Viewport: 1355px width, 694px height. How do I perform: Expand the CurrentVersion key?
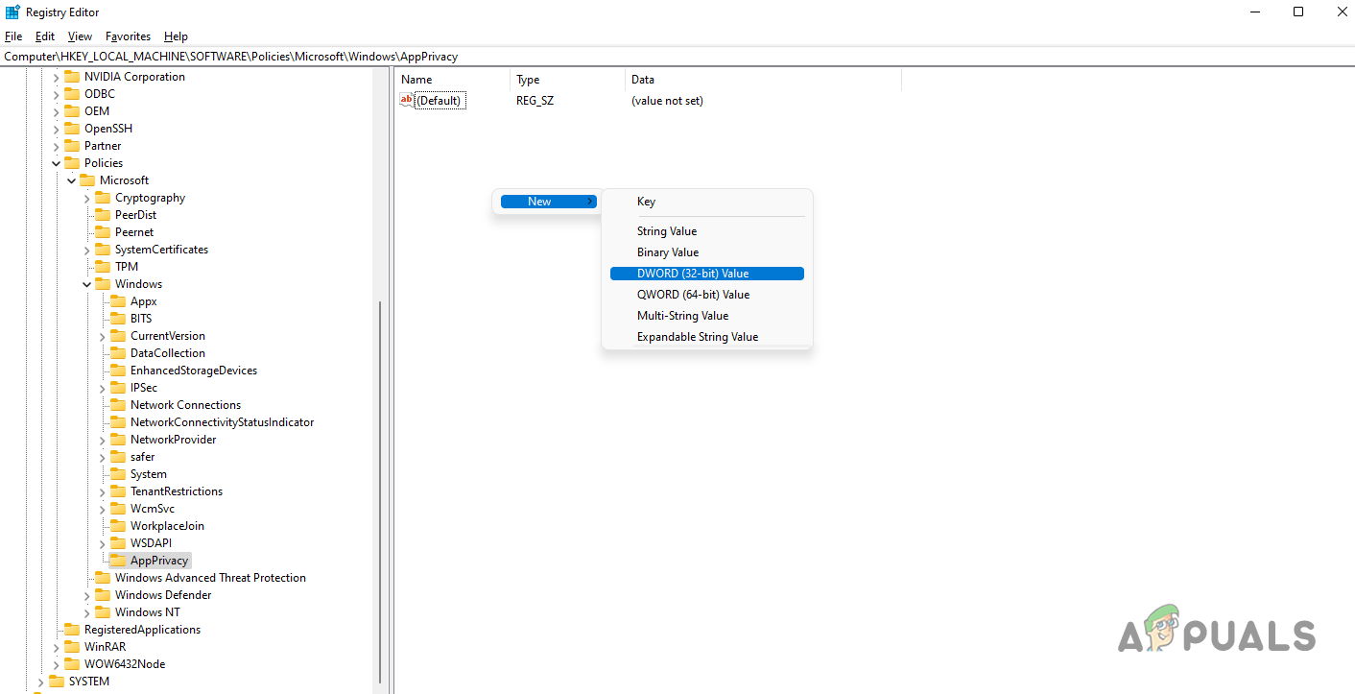pos(102,336)
